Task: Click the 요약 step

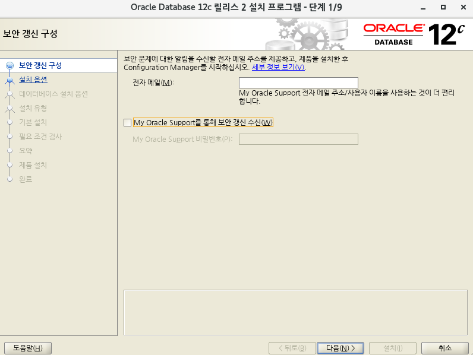Action: click(x=26, y=151)
